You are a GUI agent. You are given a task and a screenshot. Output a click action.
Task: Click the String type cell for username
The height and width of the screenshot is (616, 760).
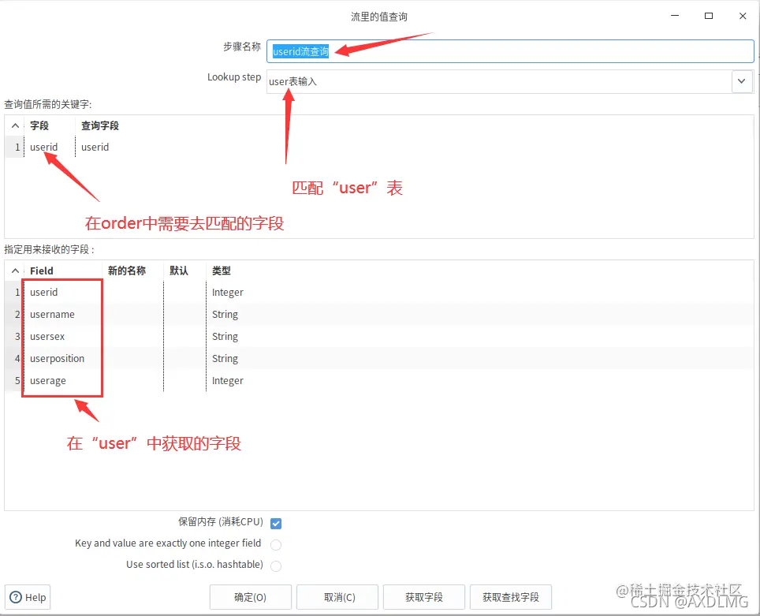pos(225,314)
